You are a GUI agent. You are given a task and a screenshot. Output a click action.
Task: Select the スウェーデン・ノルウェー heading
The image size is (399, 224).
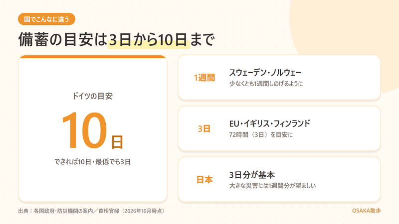265,73
